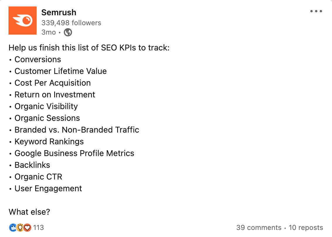Click the 'Help us finish this list' heading
The width and height of the screenshot is (332, 237).
click(x=89, y=48)
